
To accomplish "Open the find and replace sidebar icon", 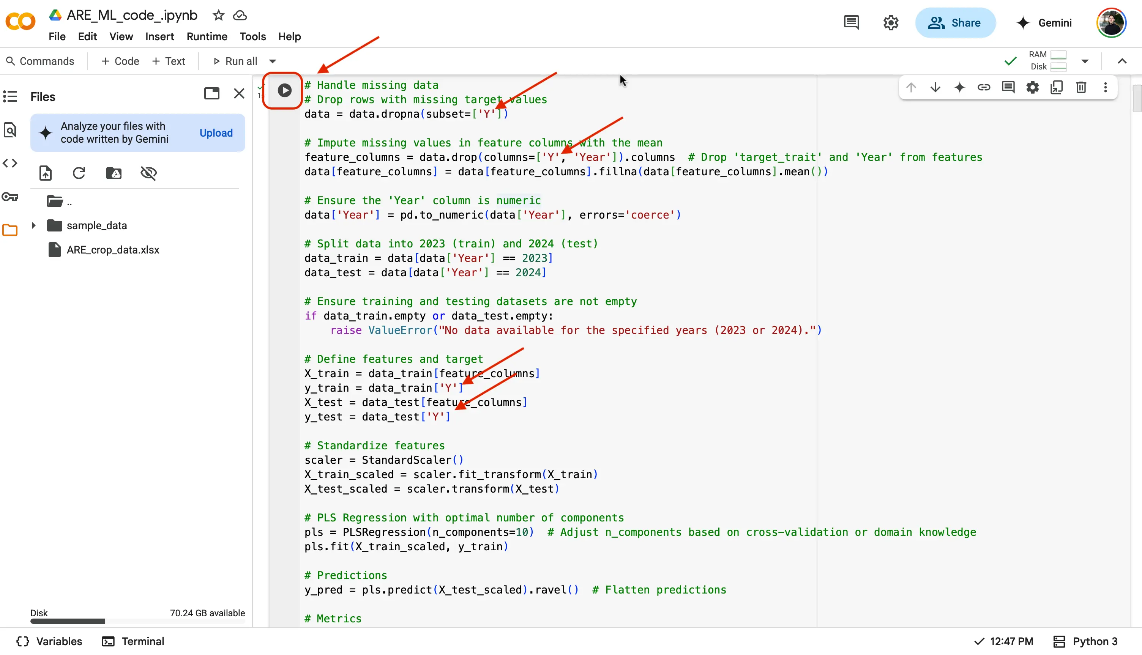I will 10,129.
